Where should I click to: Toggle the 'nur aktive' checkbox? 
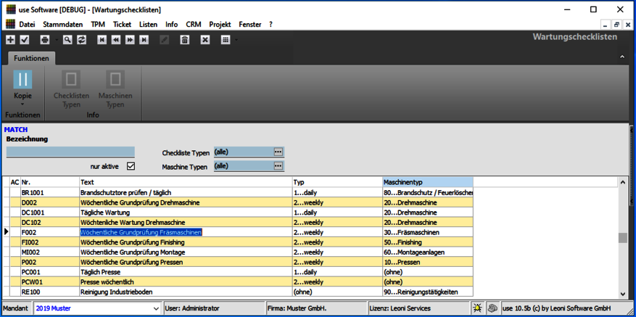point(131,166)
